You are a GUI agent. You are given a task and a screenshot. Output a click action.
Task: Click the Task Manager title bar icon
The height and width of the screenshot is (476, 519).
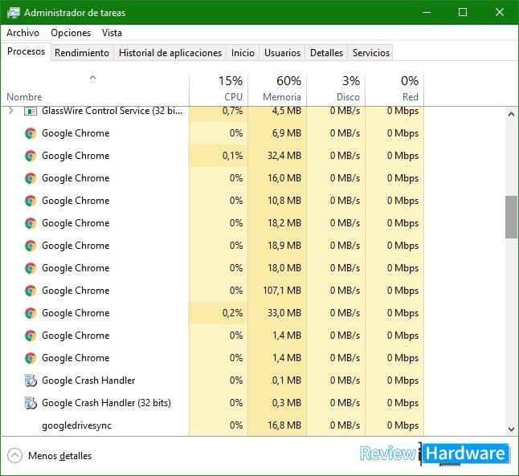[14, 13]
